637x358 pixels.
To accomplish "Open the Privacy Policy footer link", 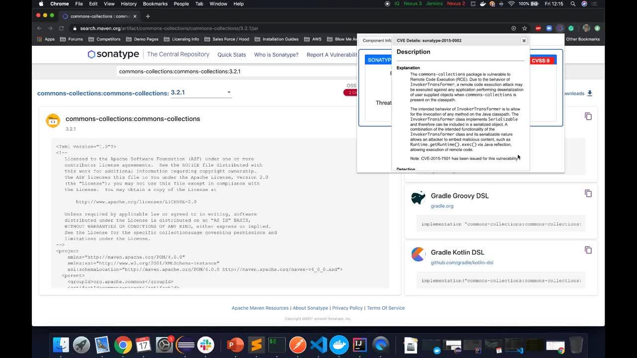I will click(x=347, y=308).
